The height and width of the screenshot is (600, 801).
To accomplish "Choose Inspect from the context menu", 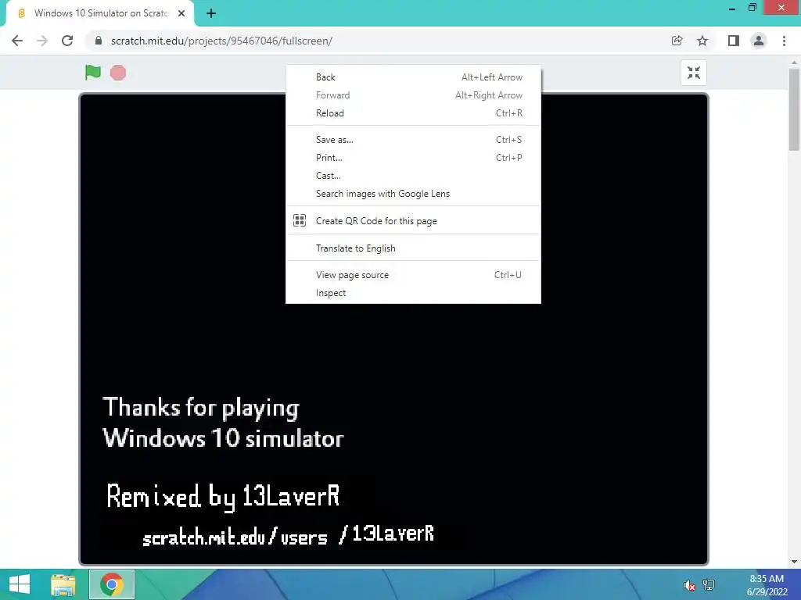I will point(413,293).
